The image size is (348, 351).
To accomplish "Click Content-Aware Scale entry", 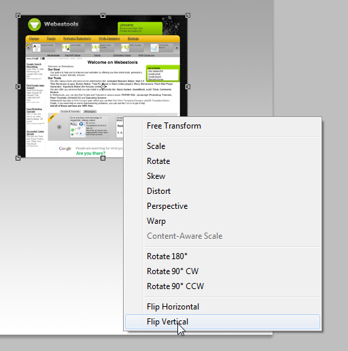I will [x=222, y=236].
